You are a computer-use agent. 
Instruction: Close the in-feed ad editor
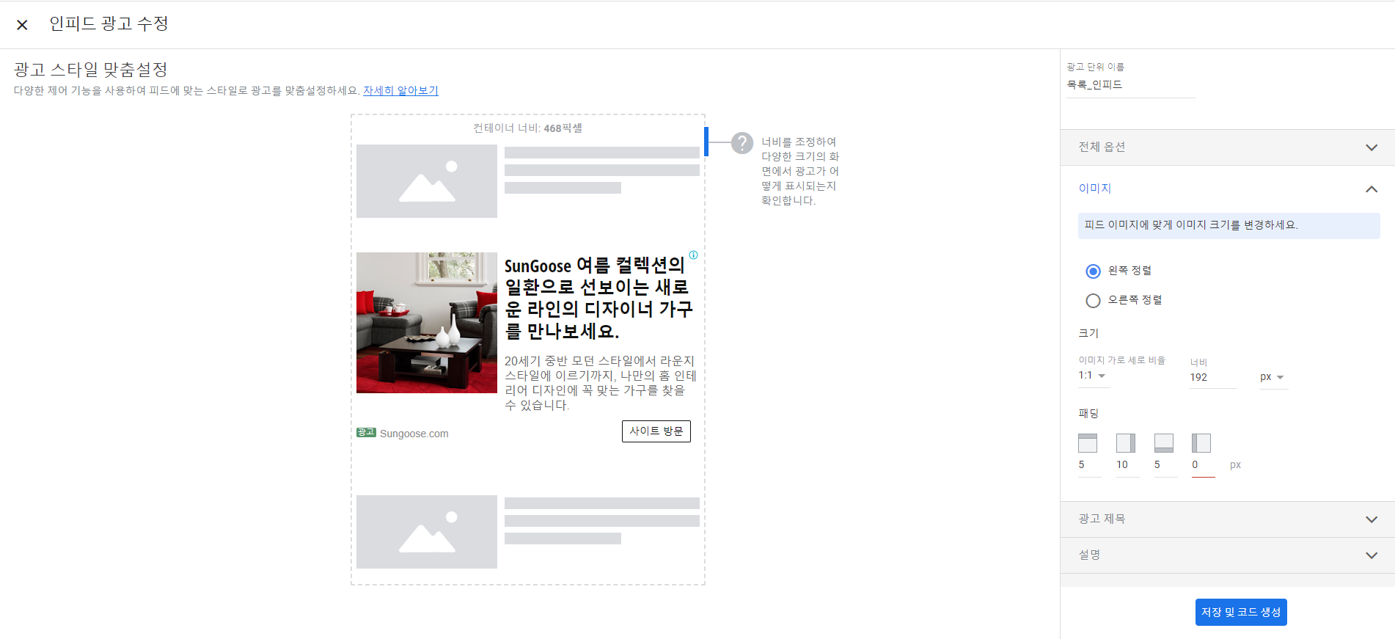[x=22, y=25]
